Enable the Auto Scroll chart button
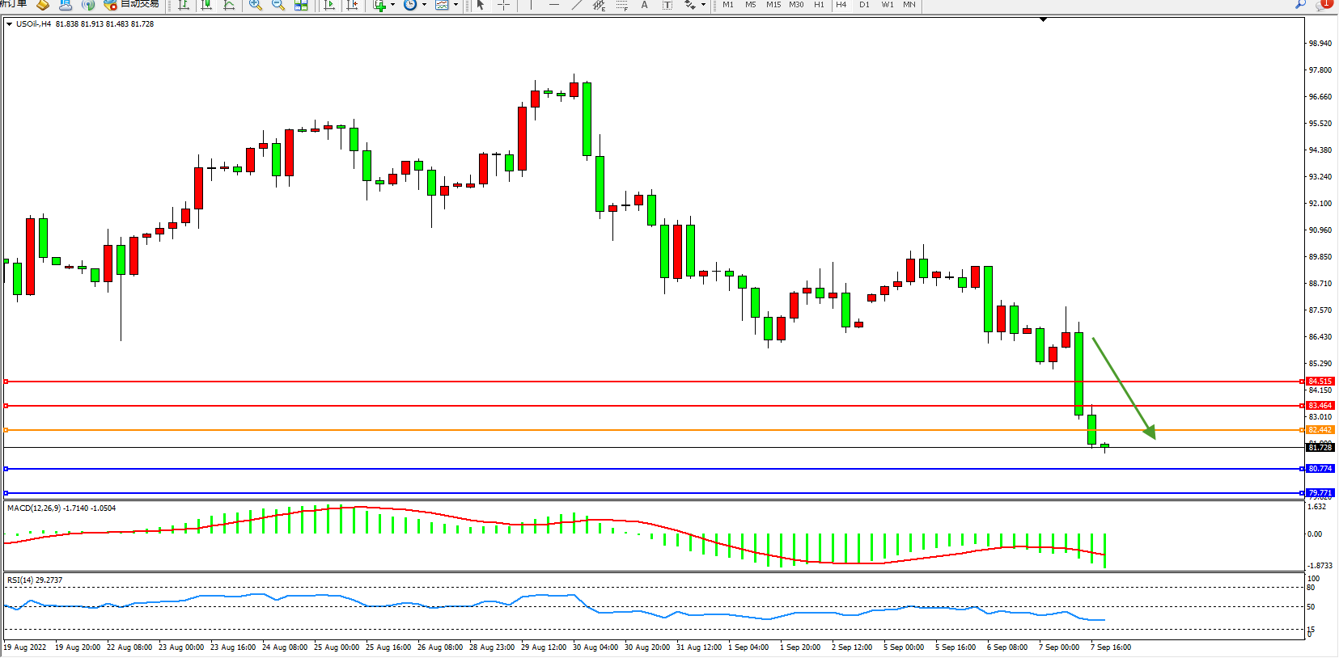1339x658 pixels. click(x=329, y=5)
